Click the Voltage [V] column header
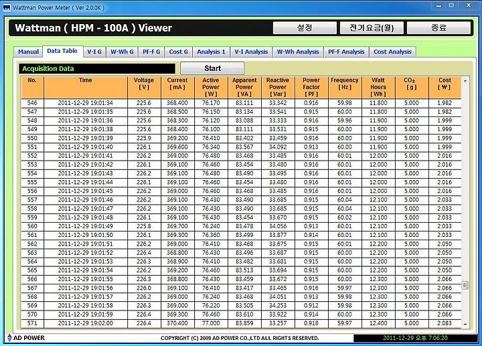Image resolution: width=482 pixels, height=346 pixels. [x=144, y=87]
